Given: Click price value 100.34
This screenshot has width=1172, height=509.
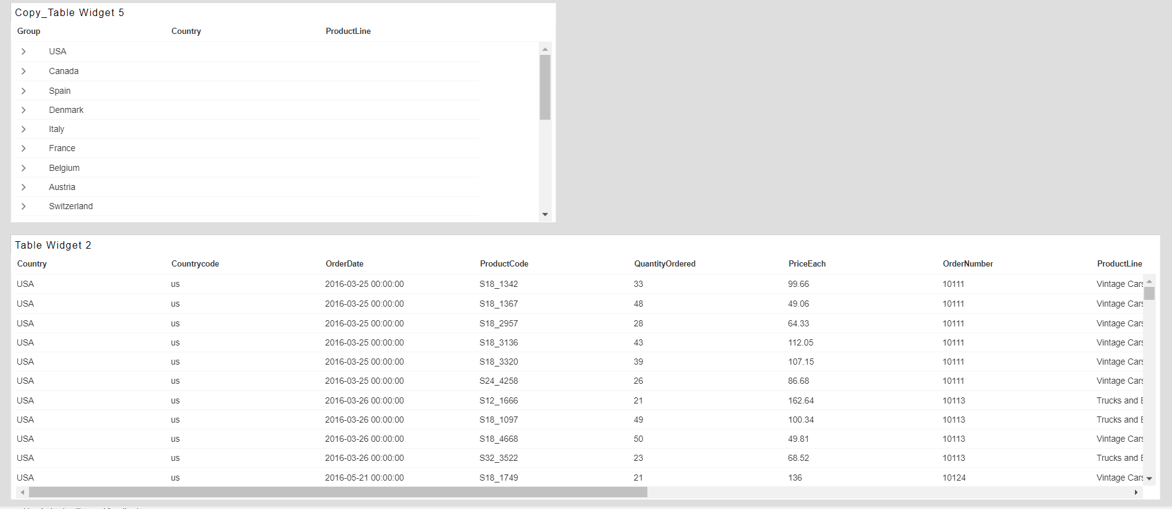Looking at the screenshot, I should (x=800, y=420).
